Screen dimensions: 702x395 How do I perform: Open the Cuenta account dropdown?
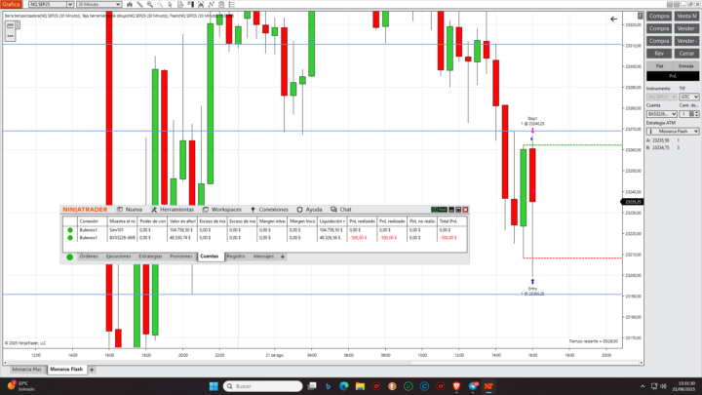click(662, 114)
